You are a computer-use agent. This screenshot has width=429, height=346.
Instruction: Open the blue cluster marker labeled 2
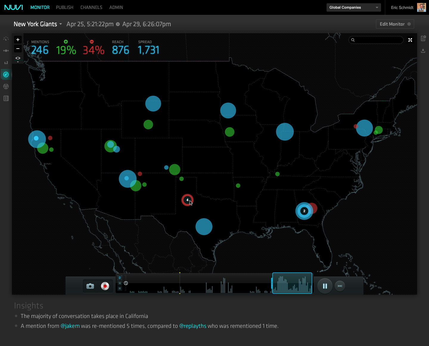coord(304,211)
